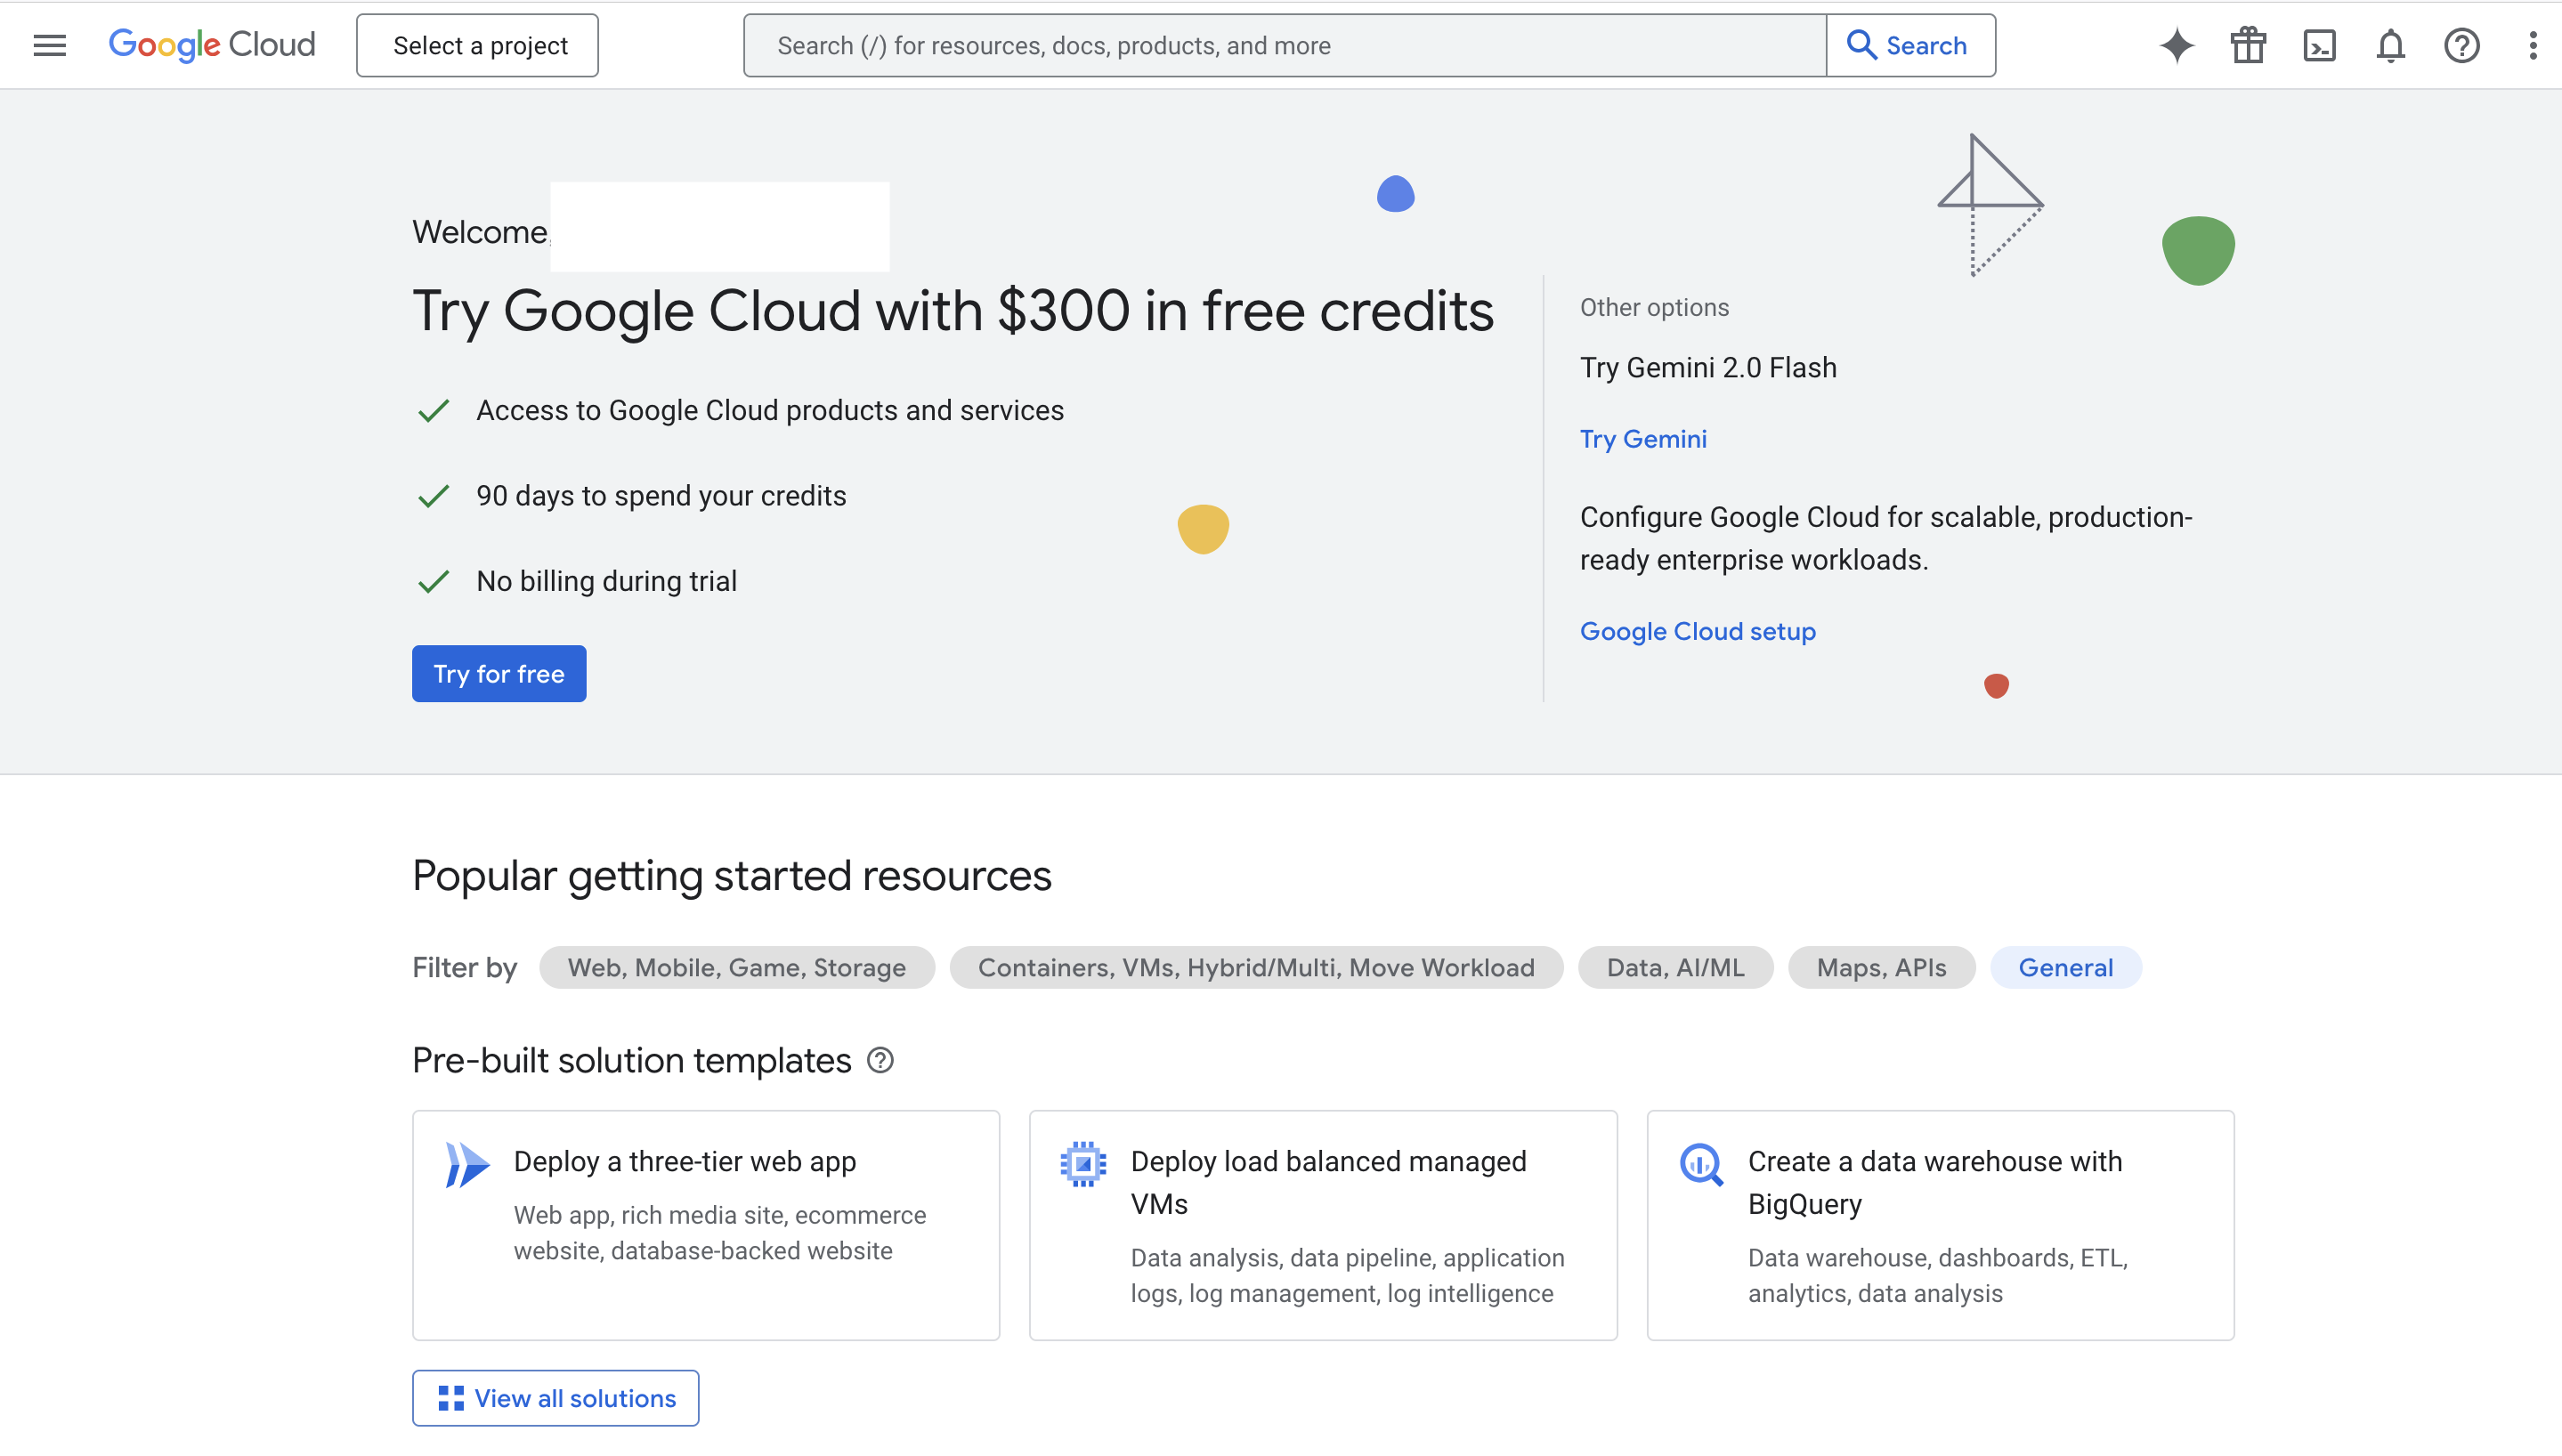This screenshot has height=1456, width=2562.
Task: Click the Google Cloud logo
Action: pos(212,45)
